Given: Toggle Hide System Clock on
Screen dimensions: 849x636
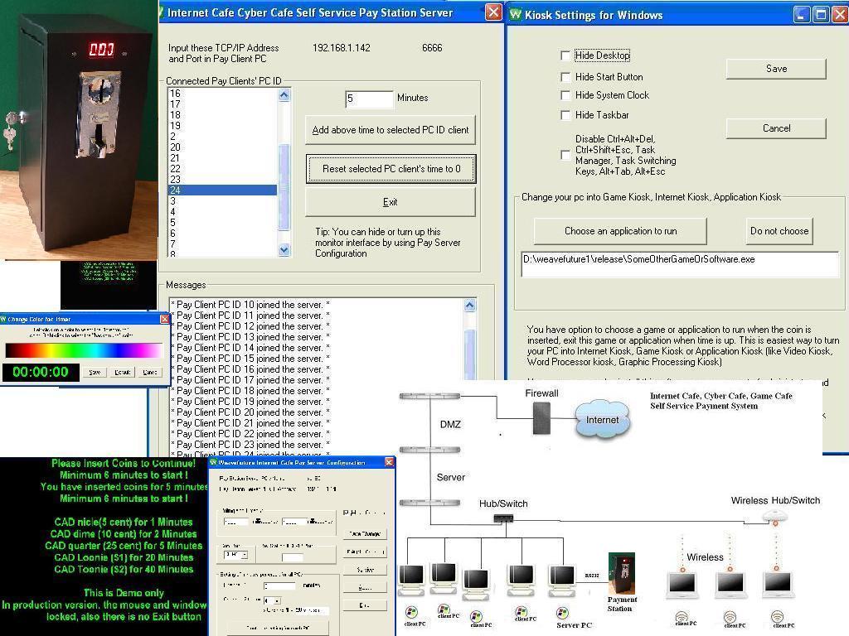Looking at the screenshot, I should click(566, 95).
